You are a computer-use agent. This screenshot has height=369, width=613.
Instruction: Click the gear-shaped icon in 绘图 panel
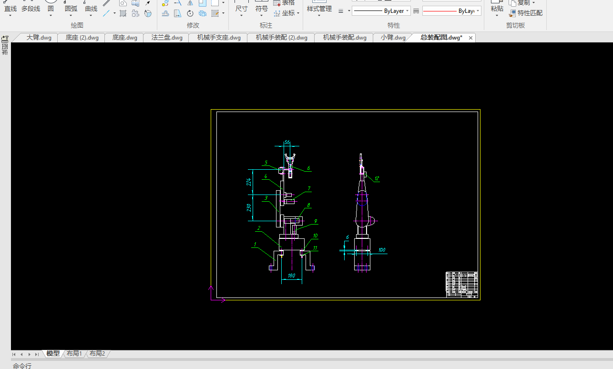coord(135,13)
